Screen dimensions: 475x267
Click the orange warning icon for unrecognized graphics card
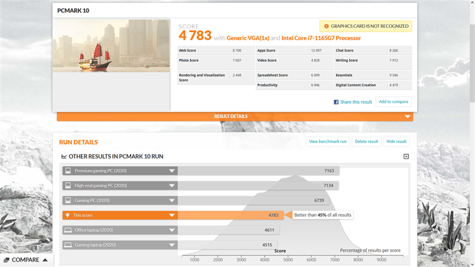tap(326, 26)
